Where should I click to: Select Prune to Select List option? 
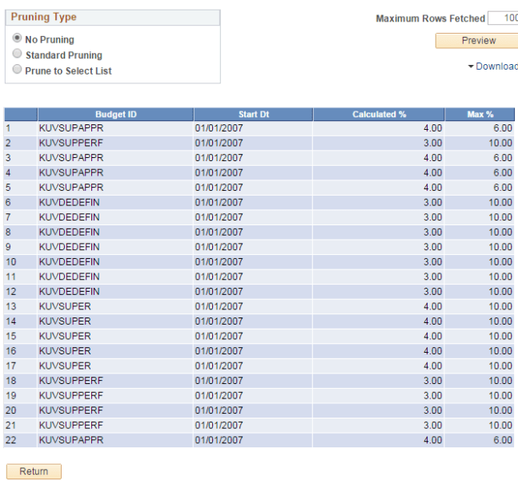pos(18,71)
